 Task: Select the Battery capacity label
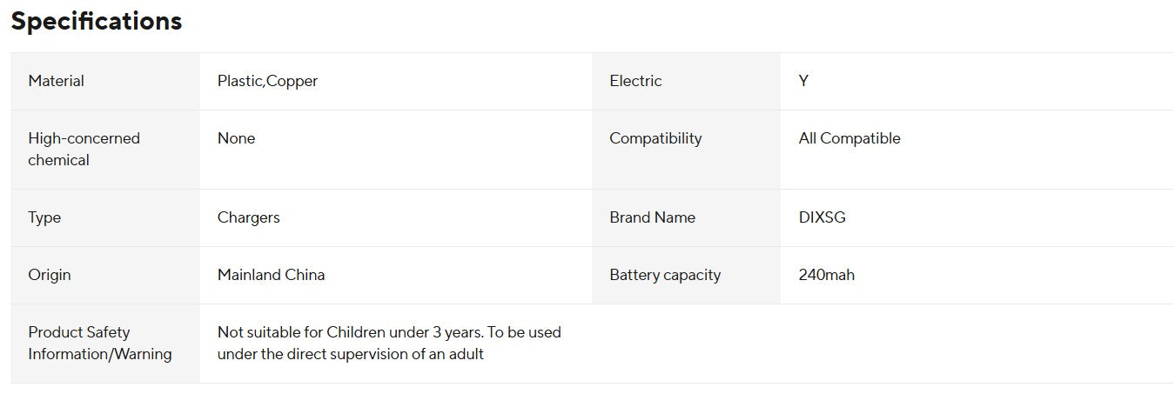665,275
